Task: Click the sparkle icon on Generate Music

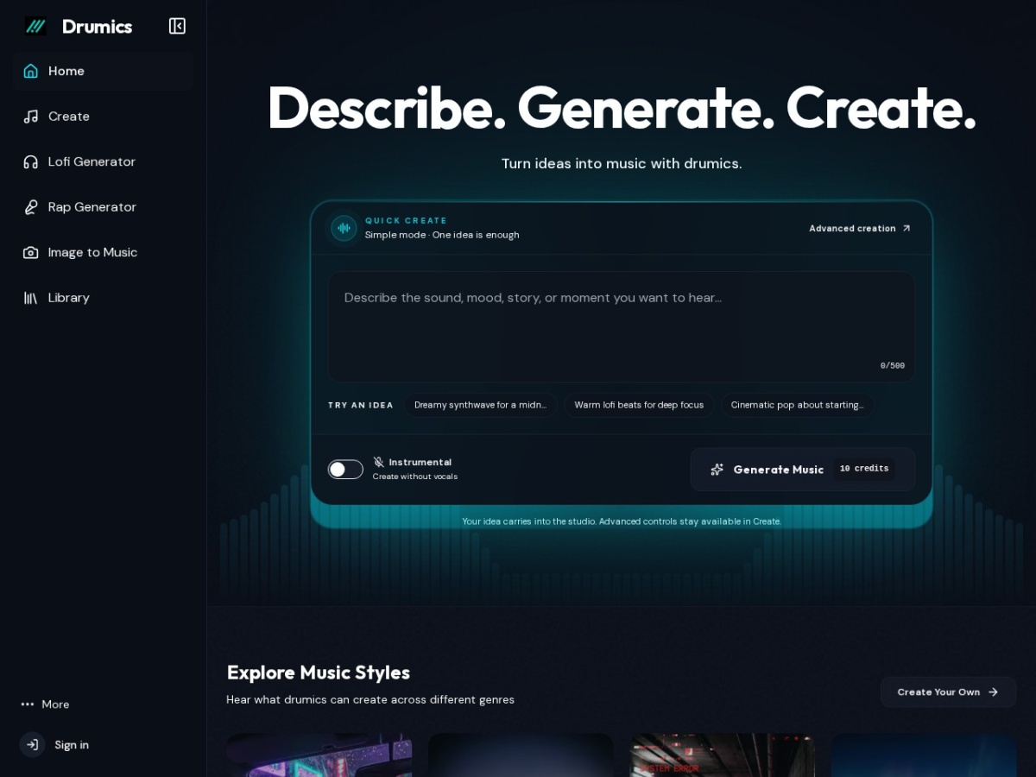Action: click(x=717, y=470)
